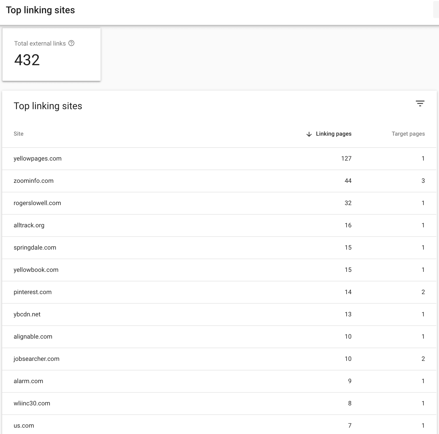
Task: Open the pinterest.com row
Action: tap(33, 292)
